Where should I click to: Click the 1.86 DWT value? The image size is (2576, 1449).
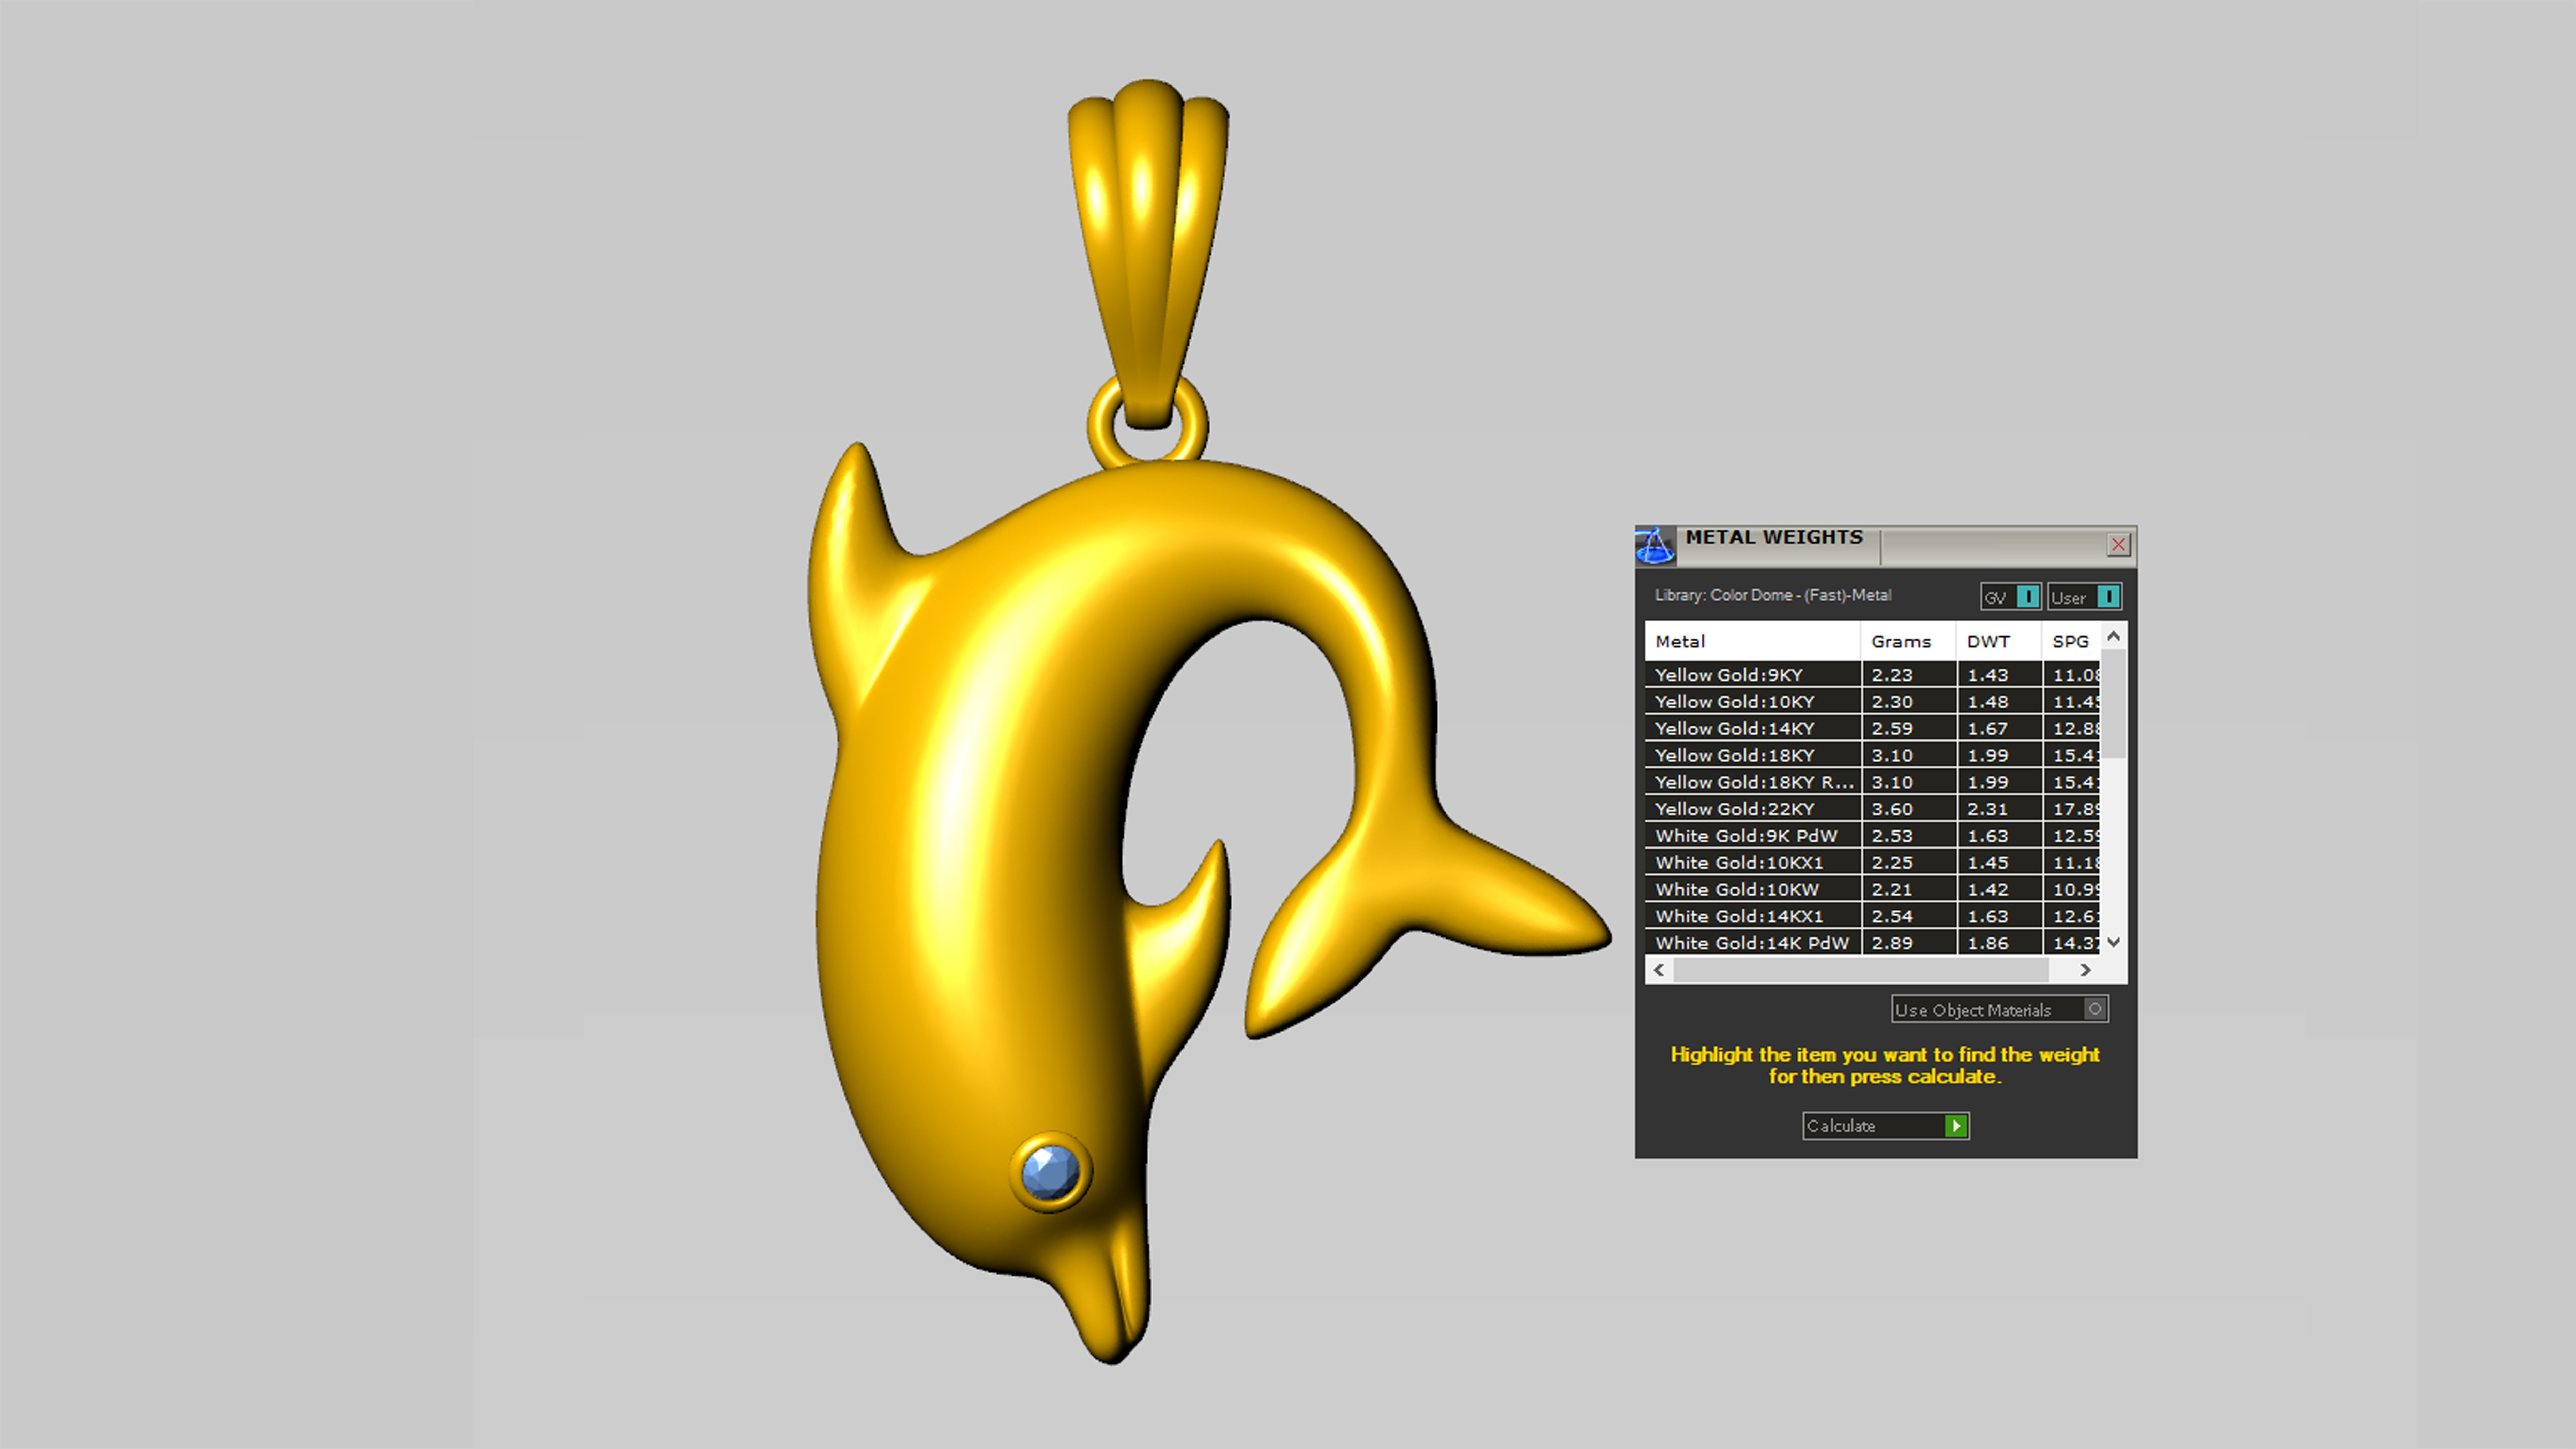pyautogui.click(x=1988, y=943)
